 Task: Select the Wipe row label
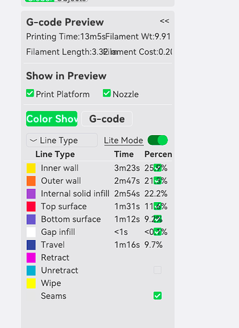pyautogui.click(x=51, y=283)
